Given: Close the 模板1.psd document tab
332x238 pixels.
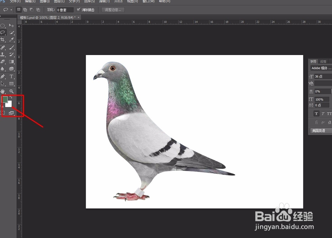Looking at the screenshot, I should tap(79, 17).
